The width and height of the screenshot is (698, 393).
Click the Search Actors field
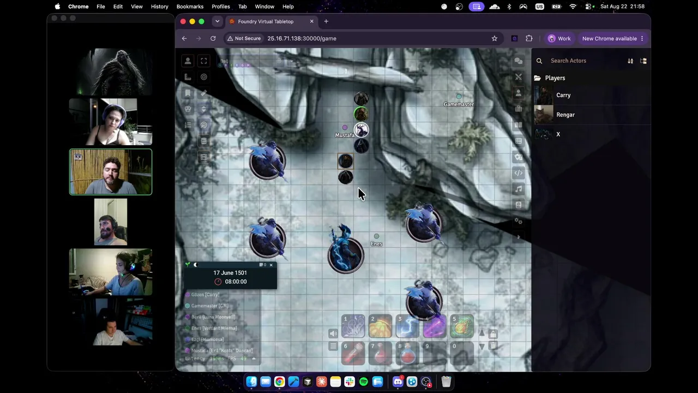point(586,61)
